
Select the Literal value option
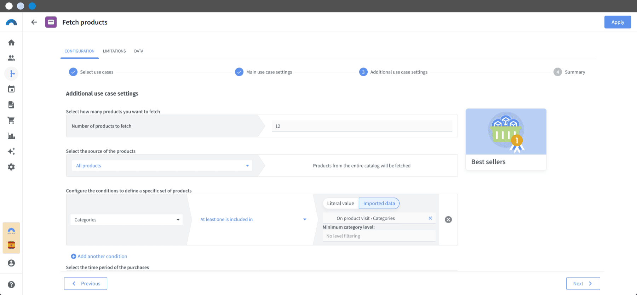point(340,203)
